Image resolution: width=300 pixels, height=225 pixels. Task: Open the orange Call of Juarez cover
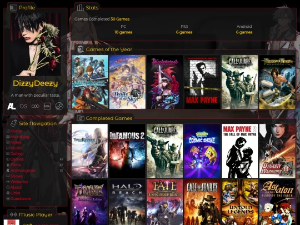pos(202,202)
